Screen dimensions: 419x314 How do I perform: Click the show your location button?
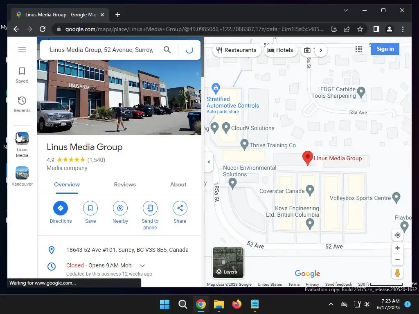coord(397,235)
